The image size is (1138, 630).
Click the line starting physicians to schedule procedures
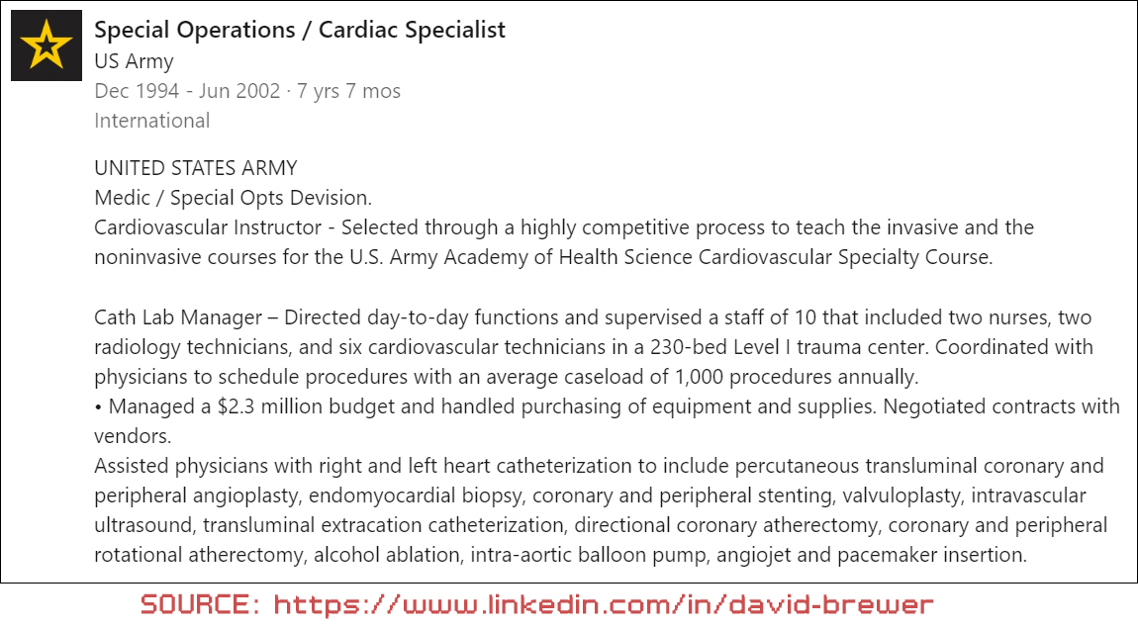click(x=507, y=377)
